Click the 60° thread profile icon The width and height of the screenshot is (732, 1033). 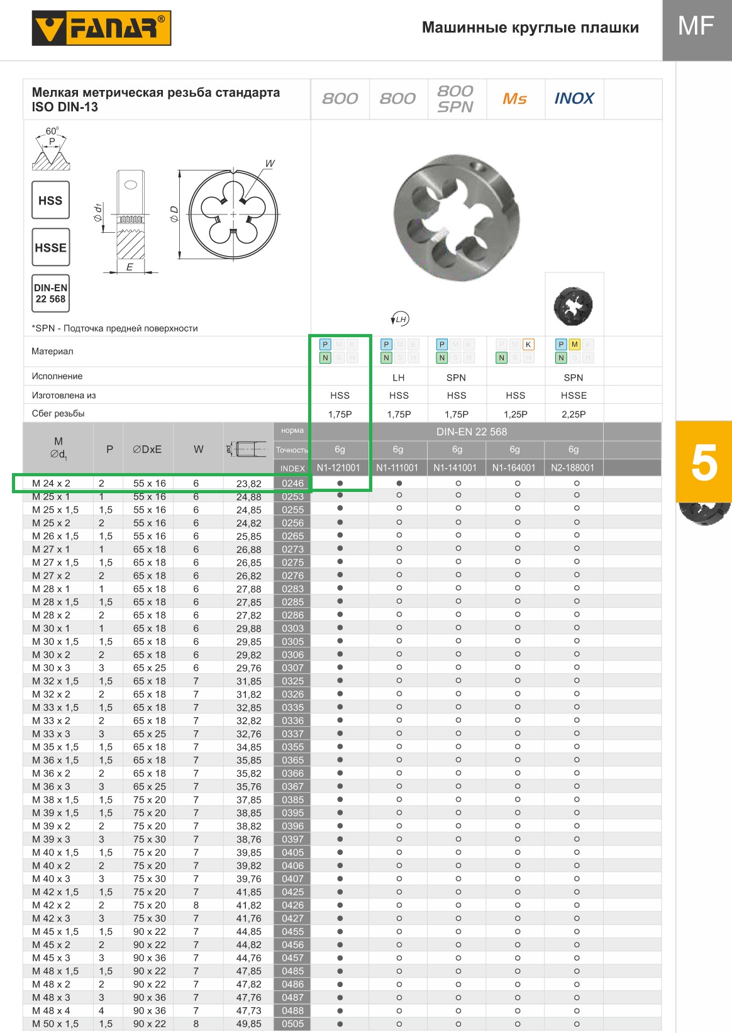[x=51, y=149]
